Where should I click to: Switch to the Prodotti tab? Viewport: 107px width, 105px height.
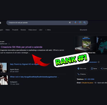click(x=15, y=30)
